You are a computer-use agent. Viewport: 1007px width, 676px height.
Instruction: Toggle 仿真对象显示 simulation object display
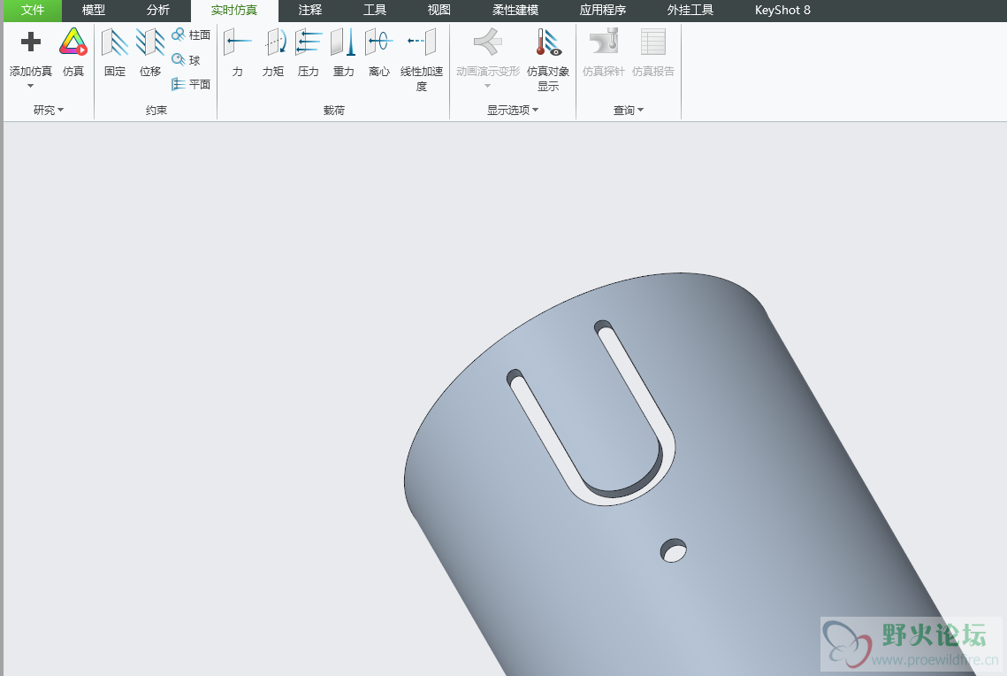click(548, 42)
